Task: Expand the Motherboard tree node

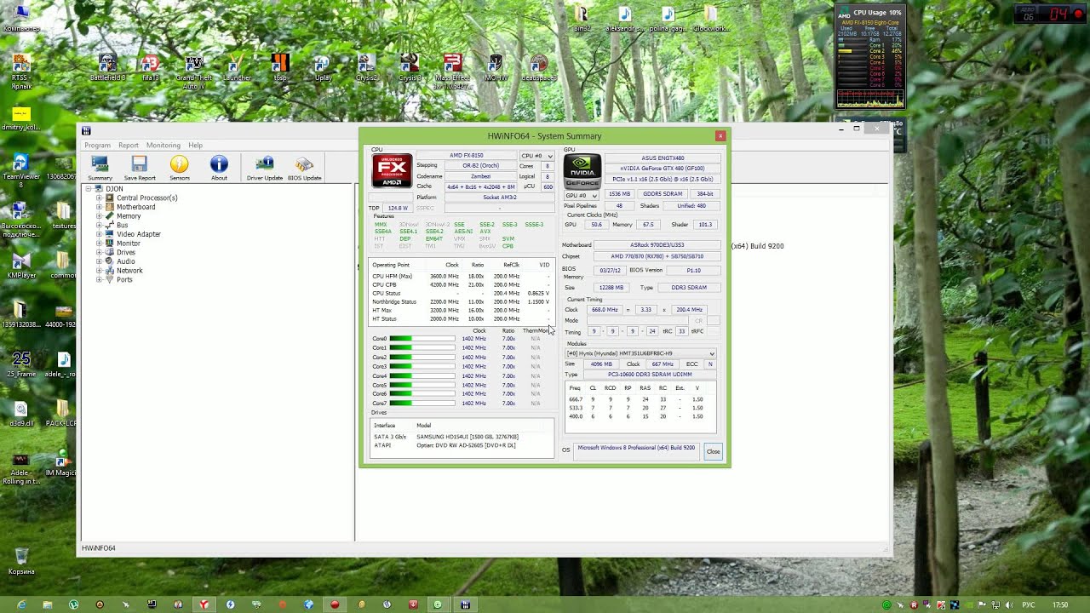Action: [x=99, y=207]
